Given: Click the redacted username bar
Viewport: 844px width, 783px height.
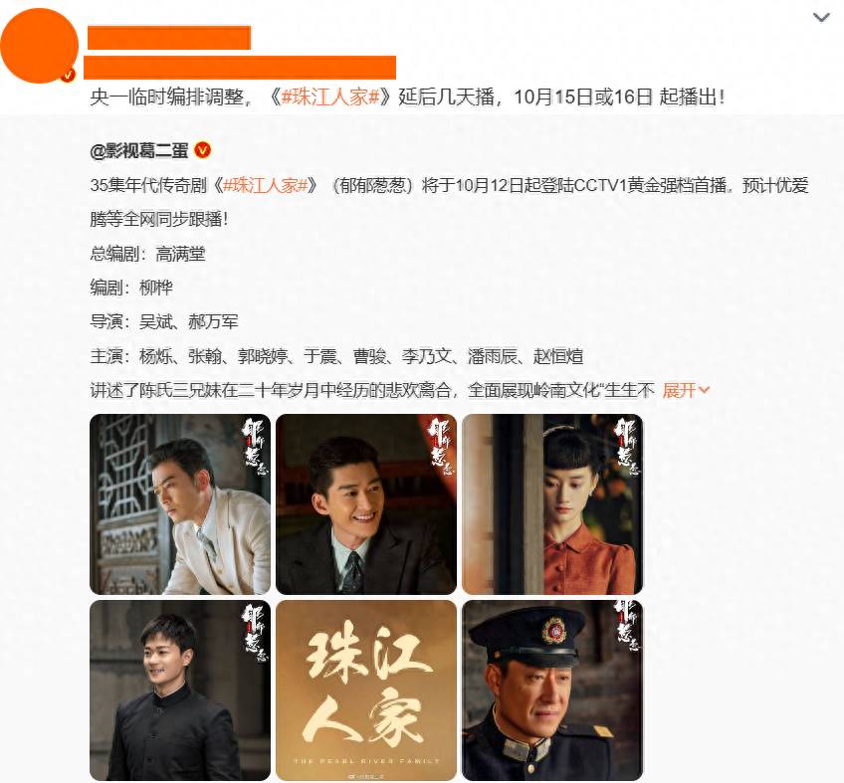Looking at the screenshot, I should (169, 38).
